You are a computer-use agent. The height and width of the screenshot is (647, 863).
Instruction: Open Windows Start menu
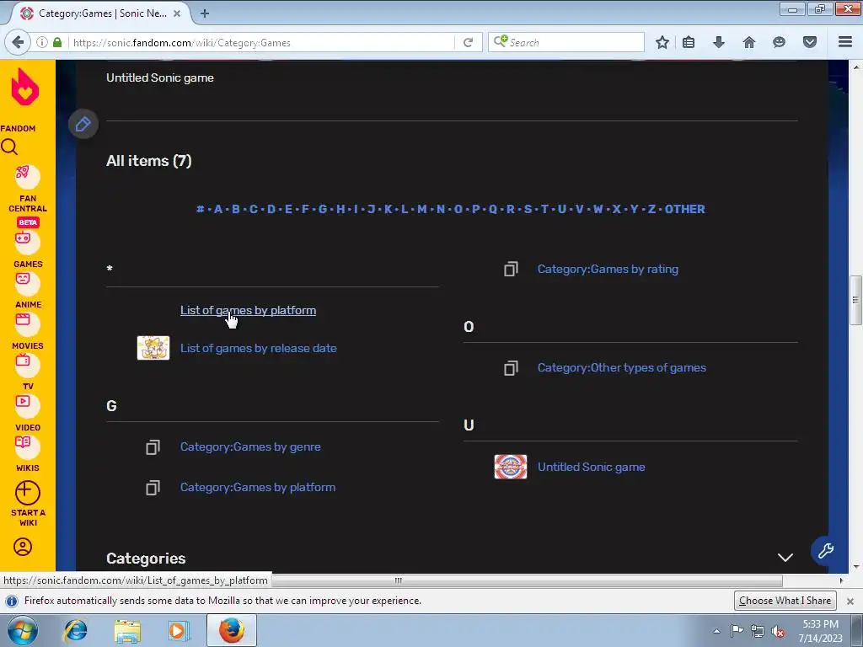tap(23, 630)
